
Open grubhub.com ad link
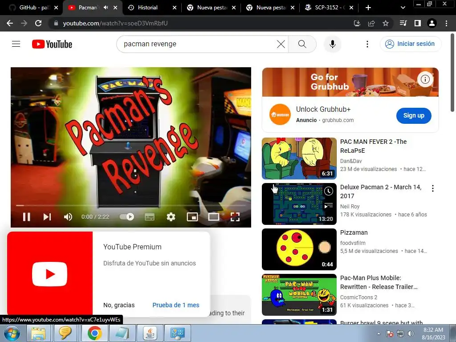click(x=338, y=120)
